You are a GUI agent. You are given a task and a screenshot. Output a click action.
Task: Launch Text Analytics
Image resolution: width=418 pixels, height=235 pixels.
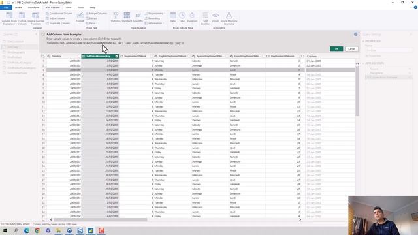click(205, 18)
